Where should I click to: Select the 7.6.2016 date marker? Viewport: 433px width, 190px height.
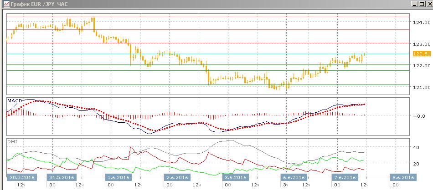coord(344,177)
